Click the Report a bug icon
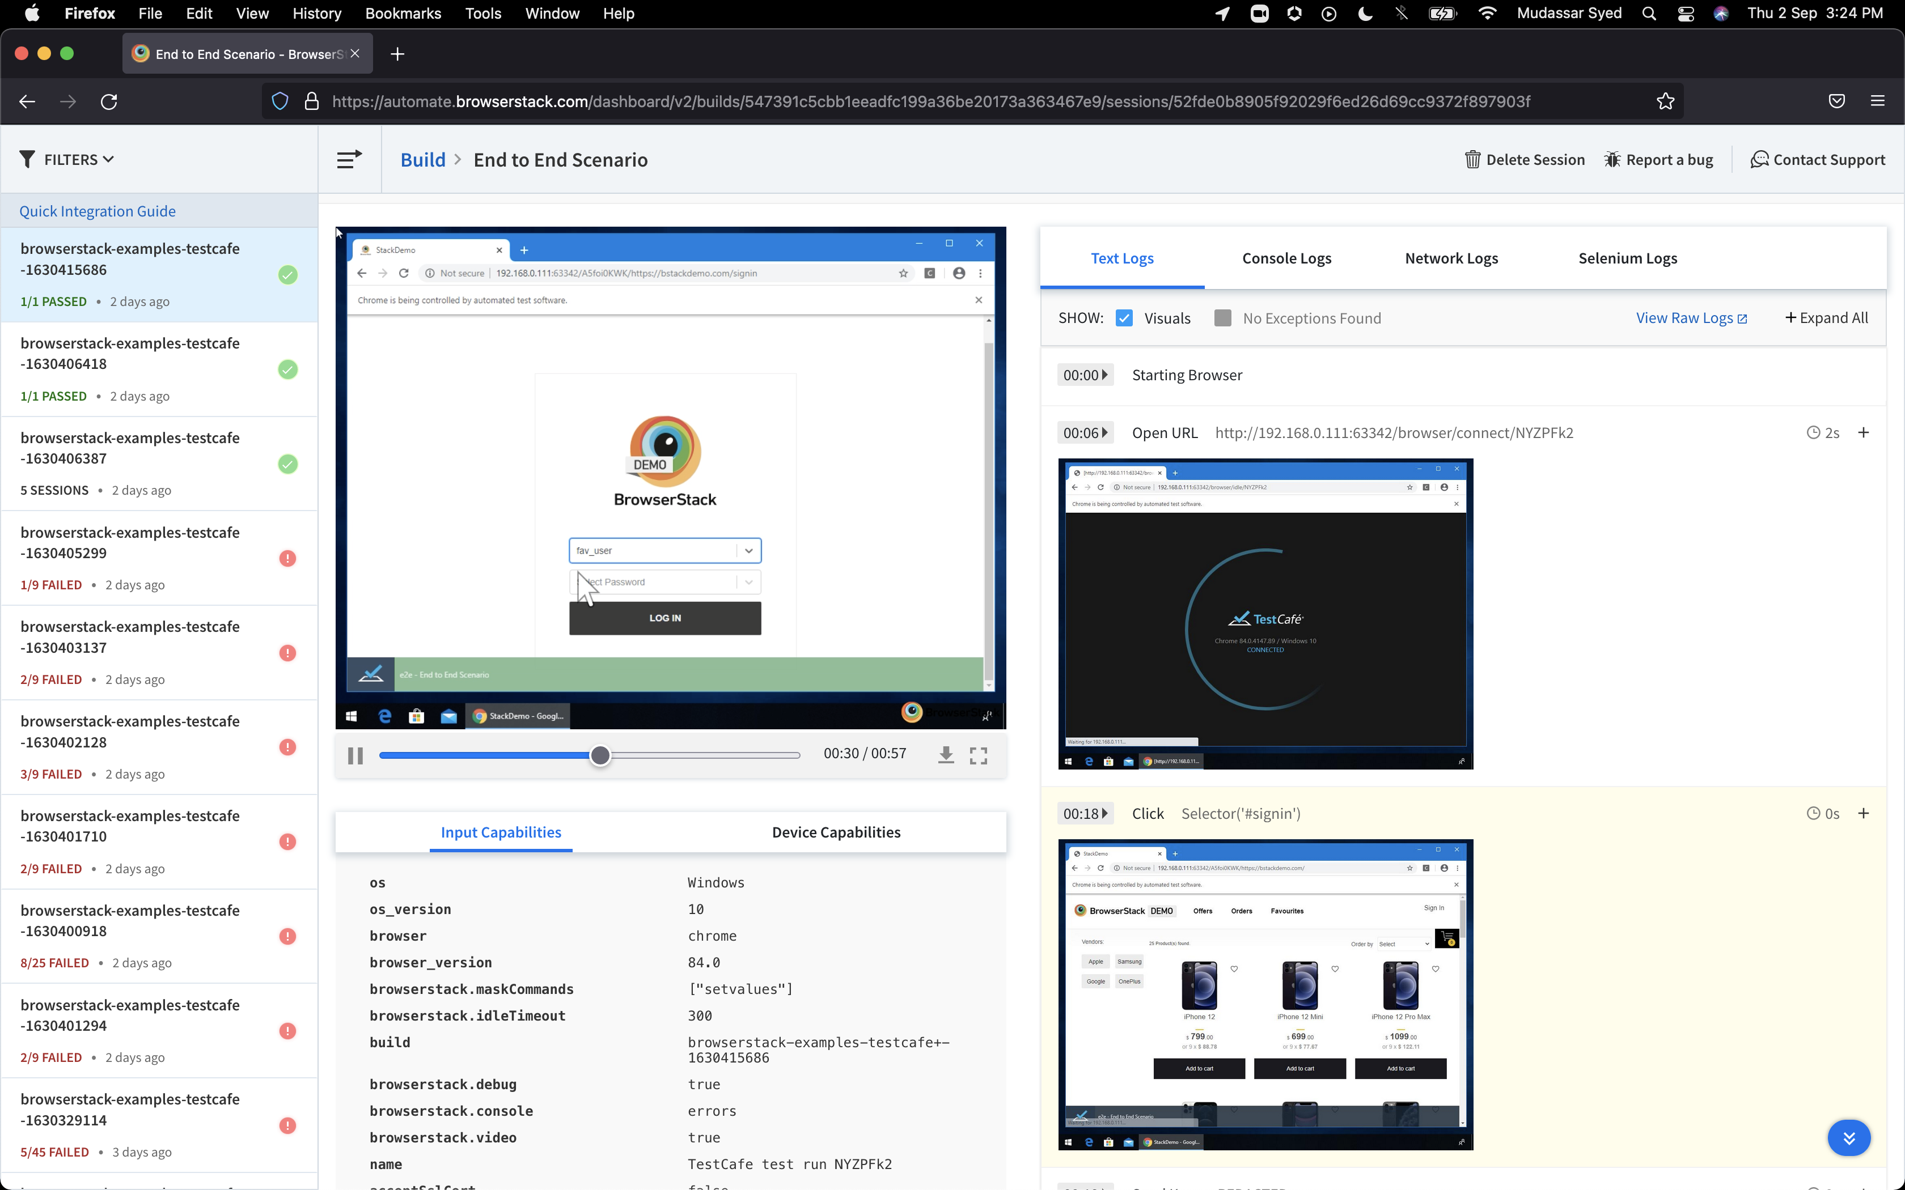 point(1612,160)
